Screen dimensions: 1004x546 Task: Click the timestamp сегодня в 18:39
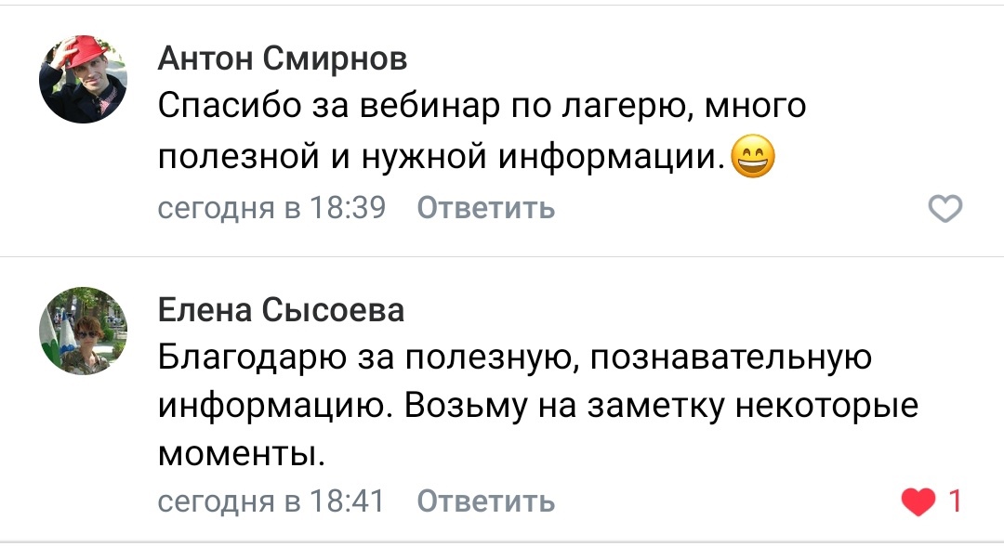pyautogui.click(x=271, y=209)
